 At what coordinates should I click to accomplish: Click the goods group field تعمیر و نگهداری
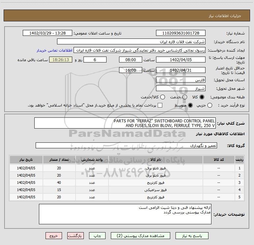click(126, 145)
